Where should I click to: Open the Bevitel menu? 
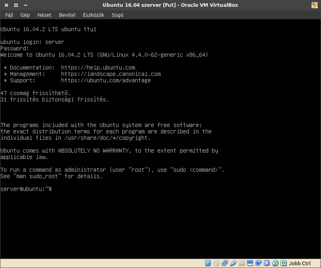point(67,15)
